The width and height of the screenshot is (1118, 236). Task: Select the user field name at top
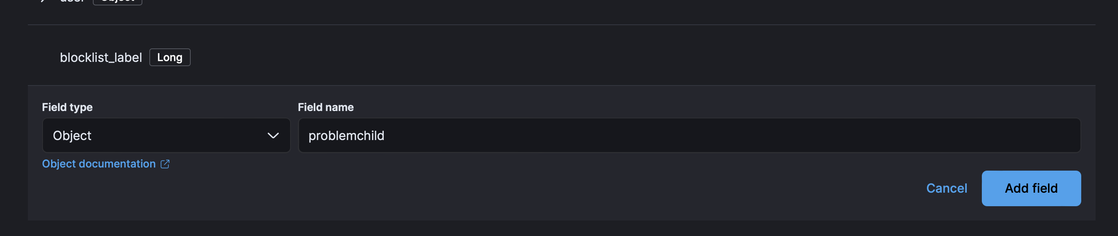[x=72, y=1]
